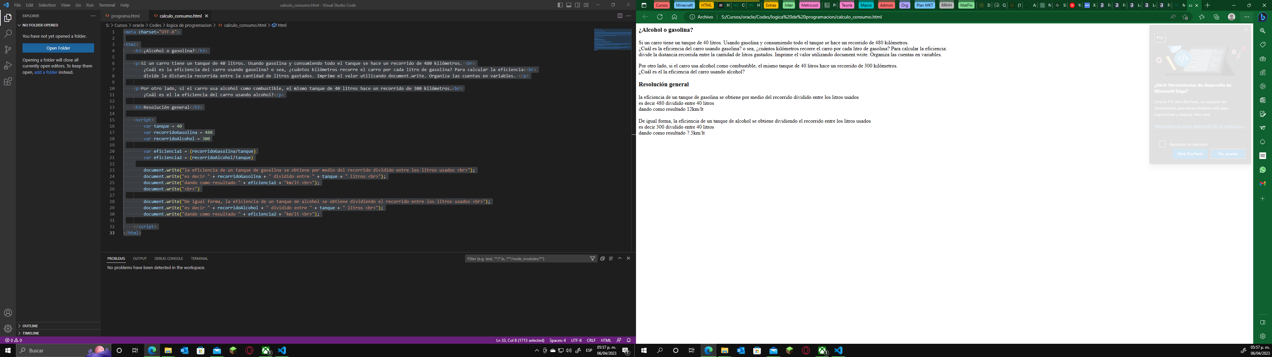
Task: Open WhatsApp in Edge sidebar
Action: [x=1263, y=170]
